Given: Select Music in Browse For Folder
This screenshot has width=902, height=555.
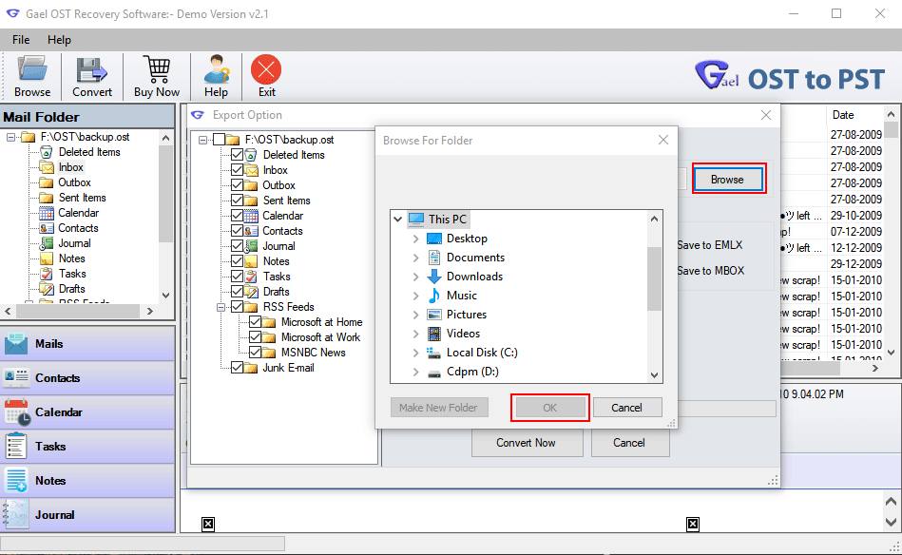Looking at the screenshot, I should [x=461, y=296].
